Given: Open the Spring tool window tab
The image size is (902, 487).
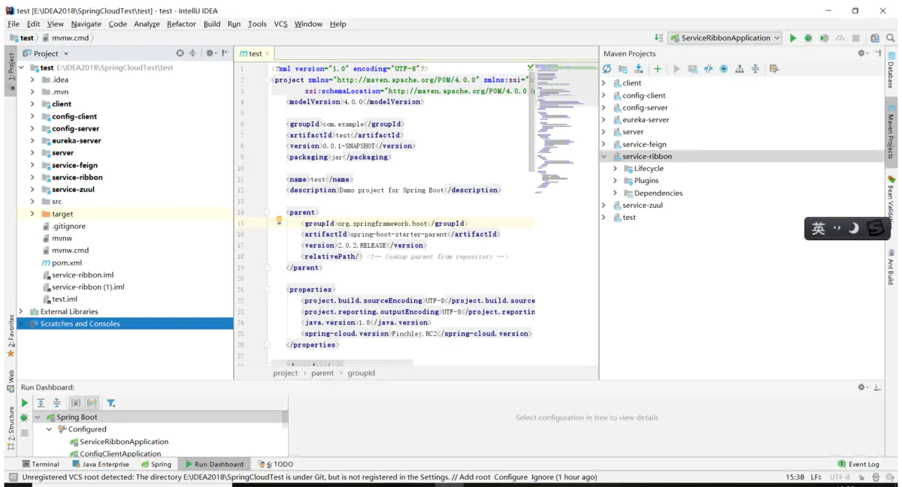Looking at the screenshot, I should pos(156,464).
